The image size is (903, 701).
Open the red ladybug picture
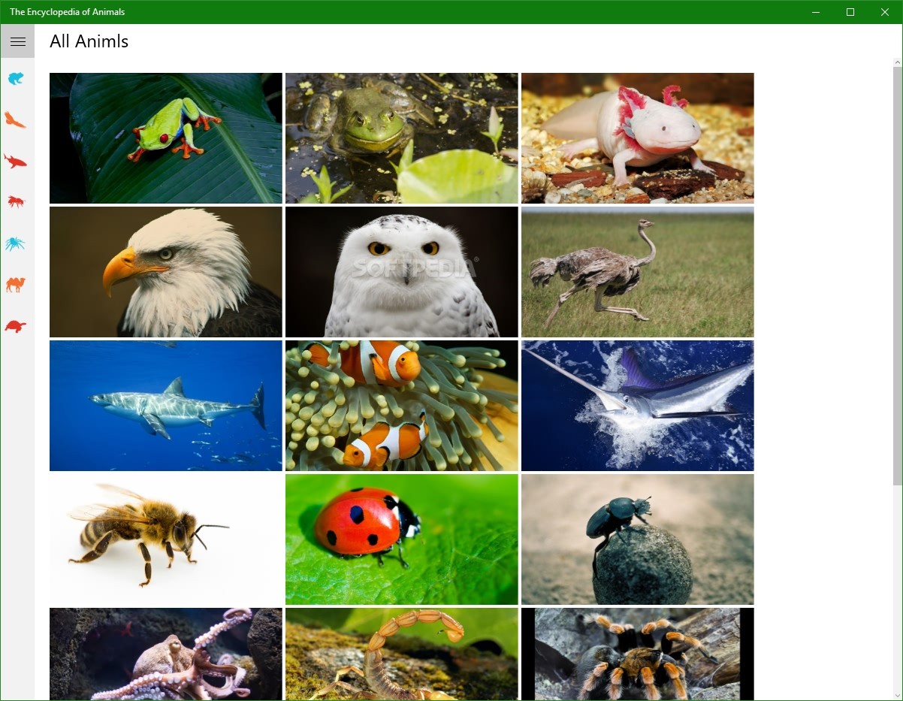[x=402, y=539]
